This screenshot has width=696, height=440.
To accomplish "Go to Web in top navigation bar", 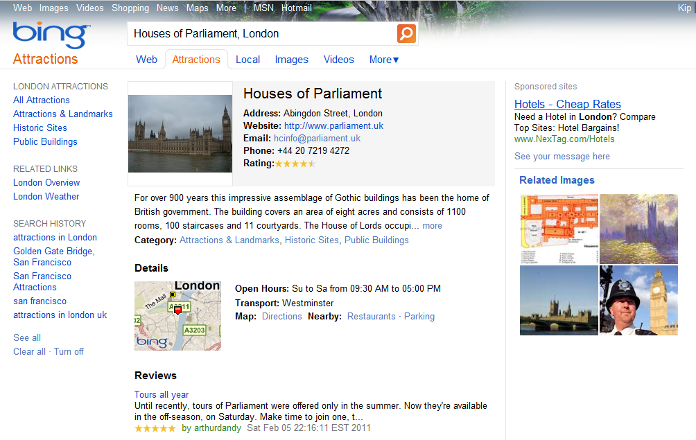I will tap(23, 8).
